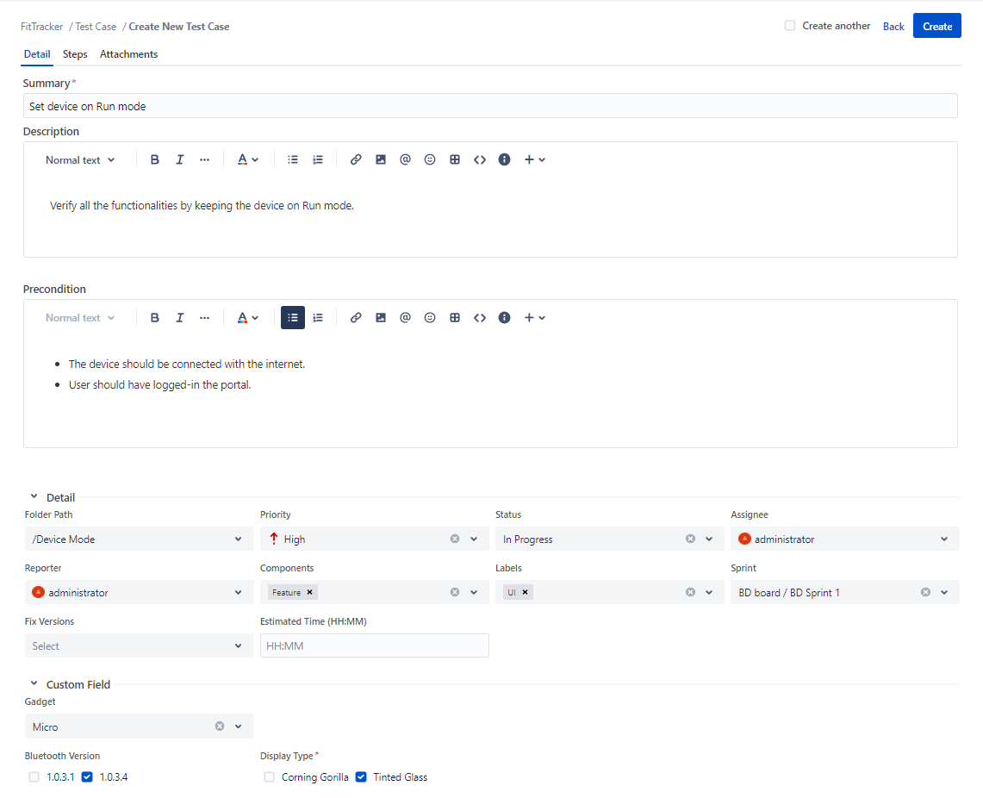Insert a table into the Description field
Viewport: 983px width, 798px height.
point(455,159)
